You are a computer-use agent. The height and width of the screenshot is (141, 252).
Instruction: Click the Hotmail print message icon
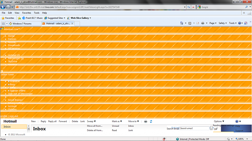tap(145, 122)
